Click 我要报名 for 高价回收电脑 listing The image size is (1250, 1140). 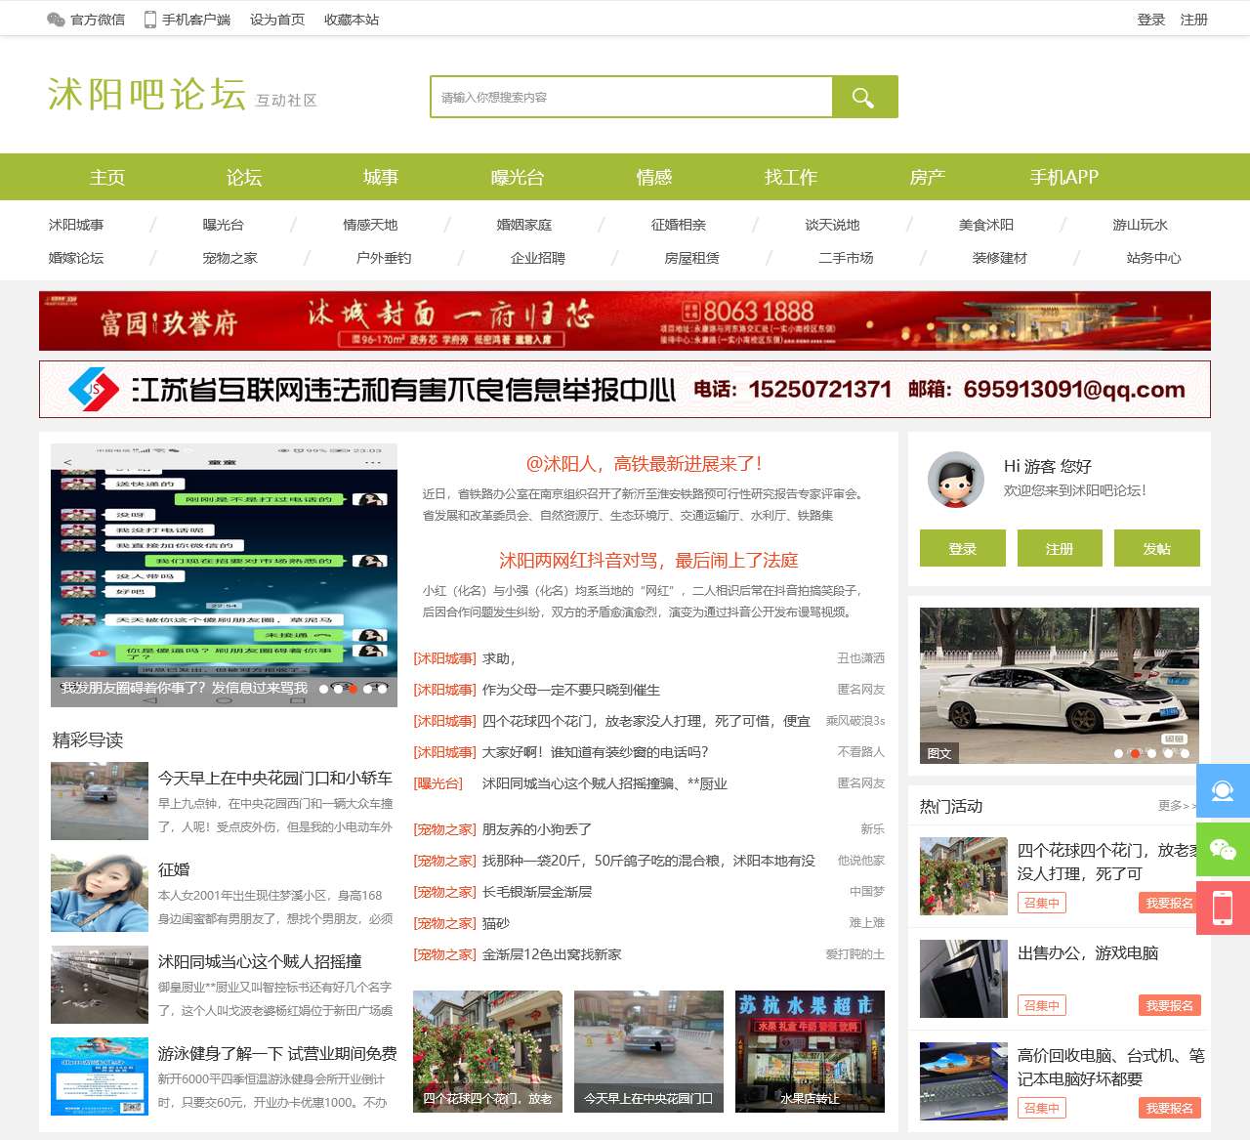point(1170,1108)
